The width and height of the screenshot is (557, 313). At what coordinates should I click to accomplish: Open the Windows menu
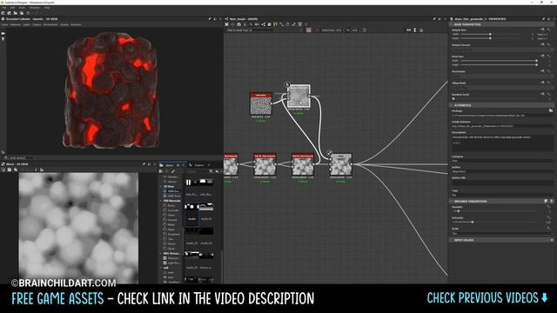[x=35, y=8]
